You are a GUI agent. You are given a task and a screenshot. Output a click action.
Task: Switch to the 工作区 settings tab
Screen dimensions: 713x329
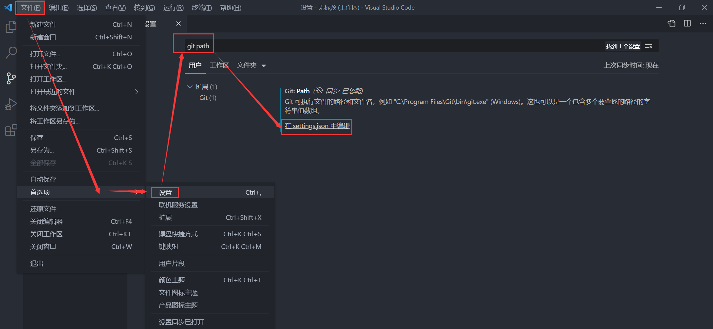(219, 66)
